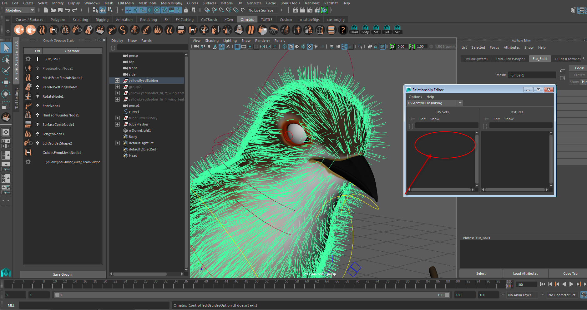This screenshot has height=310, width=587.
Task: Select the Rotate tool in toolbox
Action: click(6, 94)
